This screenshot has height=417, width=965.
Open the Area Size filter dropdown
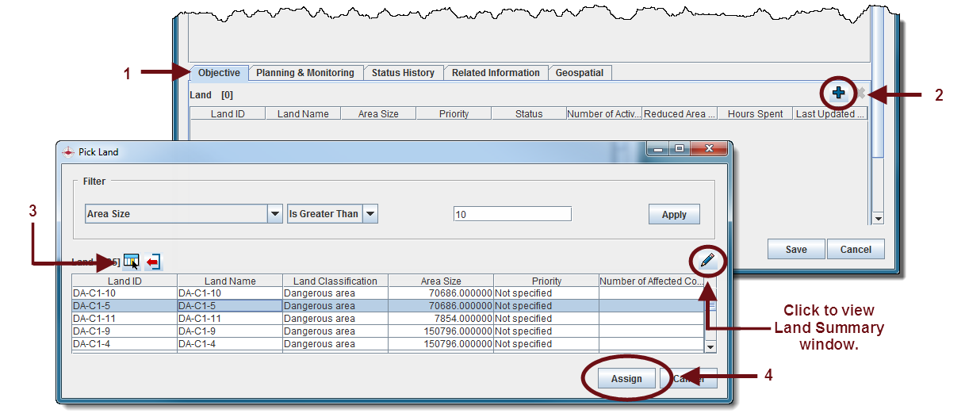pyautogui.click(x=274, y=214)
